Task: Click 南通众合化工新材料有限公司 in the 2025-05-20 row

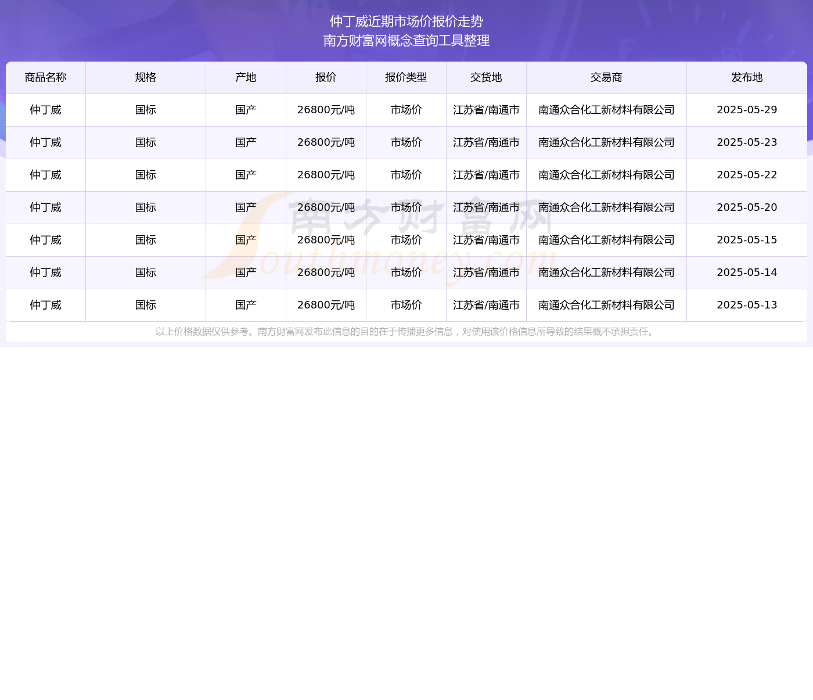Action: [606, 207]
